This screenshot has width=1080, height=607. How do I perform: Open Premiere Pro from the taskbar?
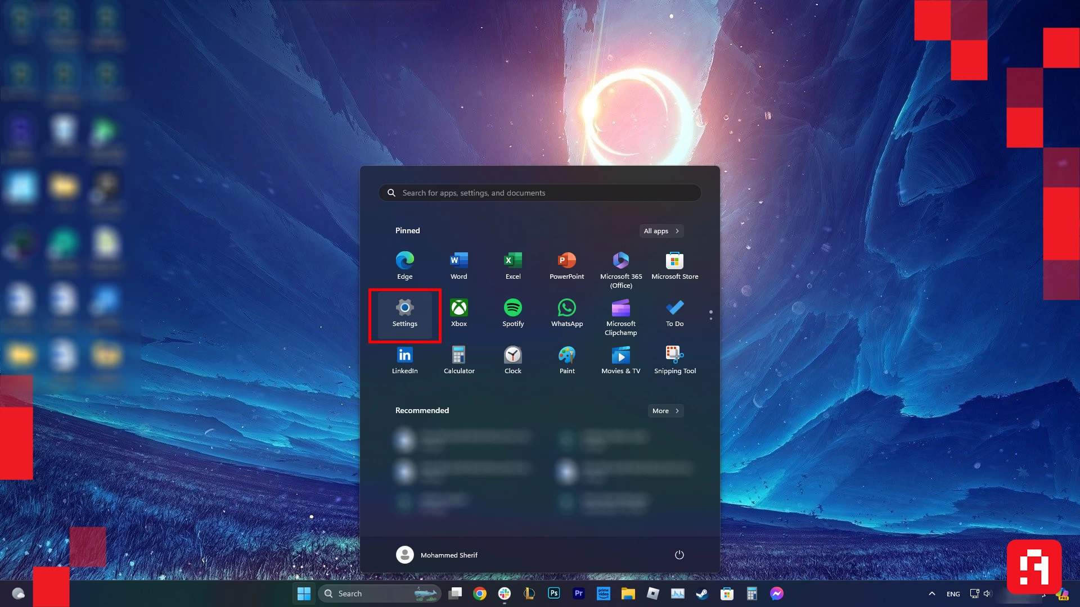(x=579, y=594)
